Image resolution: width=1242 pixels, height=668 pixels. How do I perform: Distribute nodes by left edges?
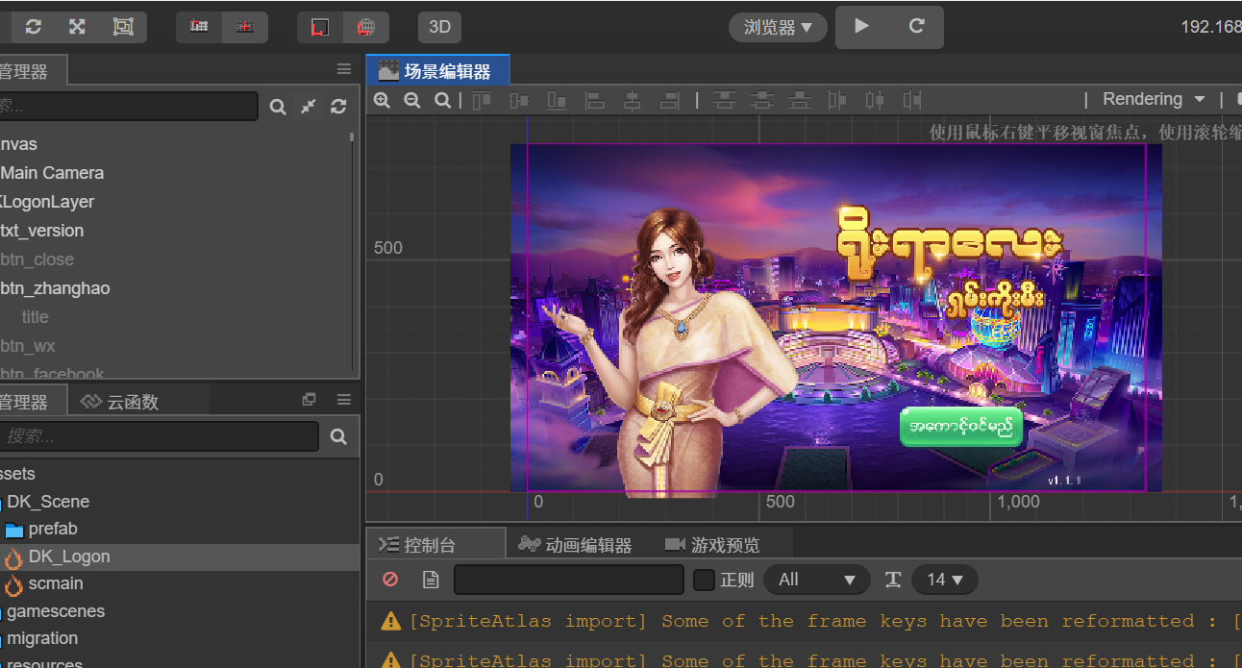coord(837,100)
